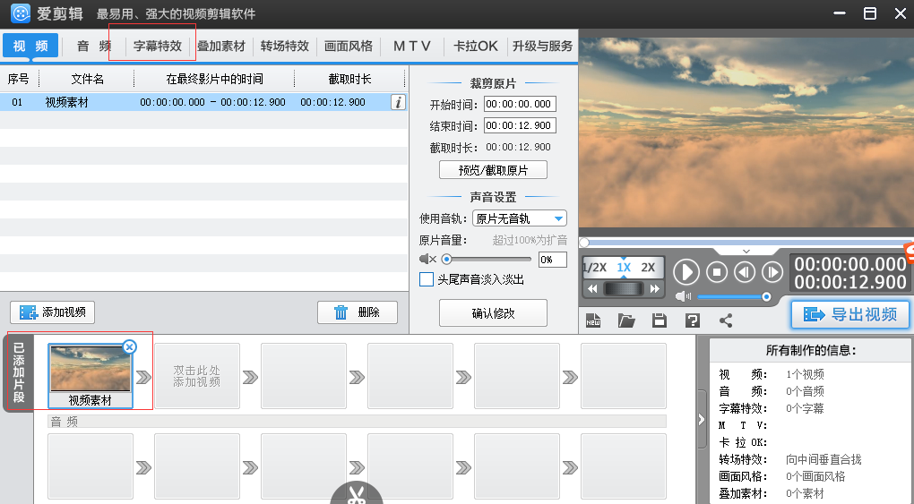
Task: Click the volume percentage 0% field
Action: [552, 260]
